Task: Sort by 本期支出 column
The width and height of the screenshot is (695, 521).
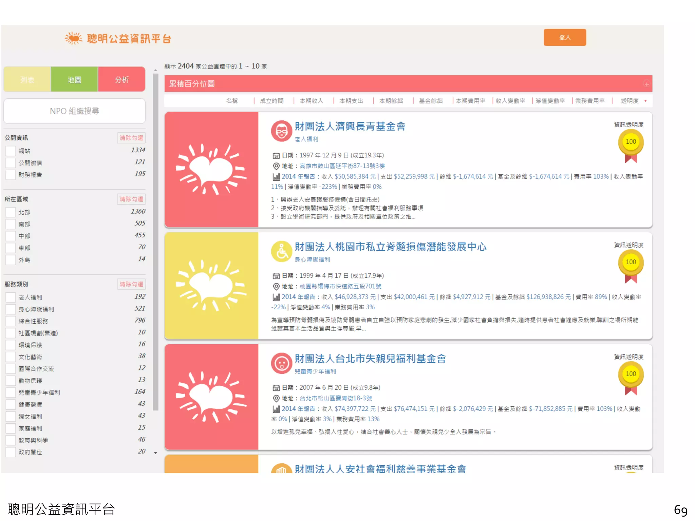Action: point(351,101)
